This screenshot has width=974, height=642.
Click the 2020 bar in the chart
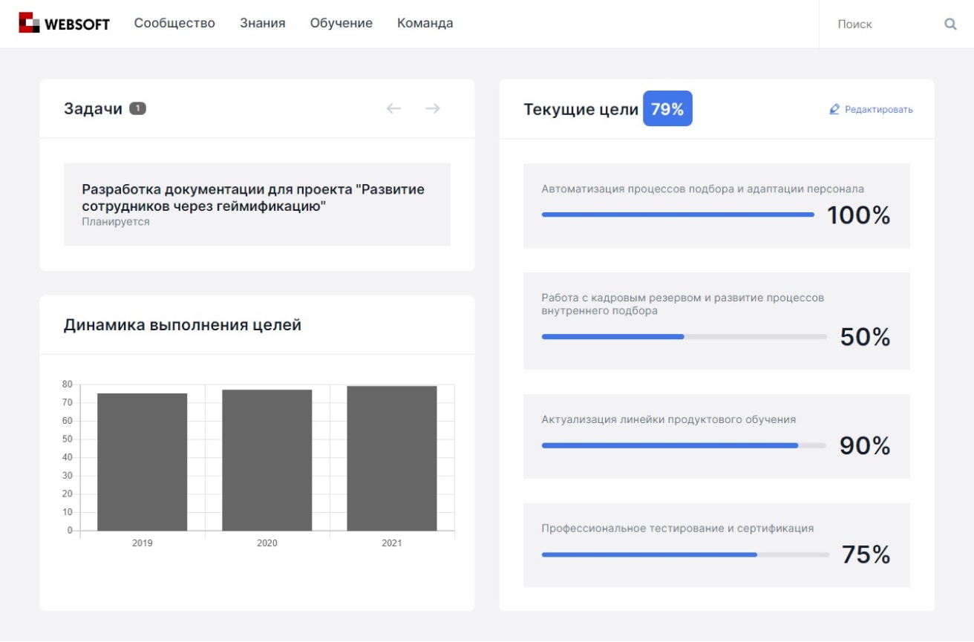coord(267,460)
